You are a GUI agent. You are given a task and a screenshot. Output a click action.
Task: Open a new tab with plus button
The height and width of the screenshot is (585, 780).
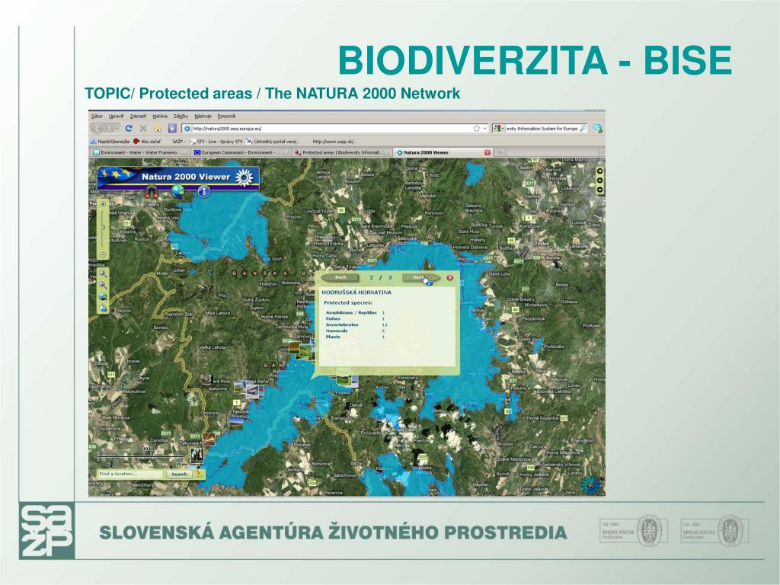point(500,152)
